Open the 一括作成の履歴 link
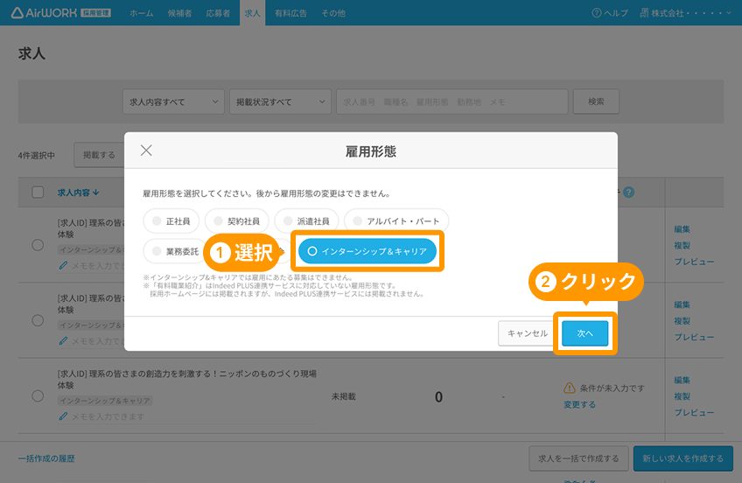Screen dimensions: 742x483 click(x=46, y=458)
